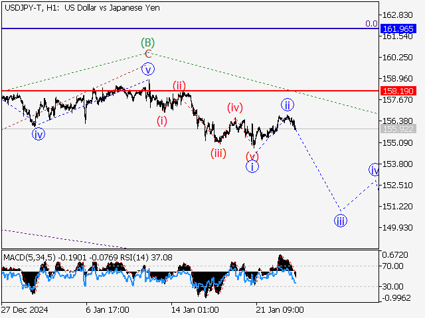The height and width of the screenshot is (318, 425).
Task: Select the red 158.190 price level tag
Action: [x=398, y=90]
